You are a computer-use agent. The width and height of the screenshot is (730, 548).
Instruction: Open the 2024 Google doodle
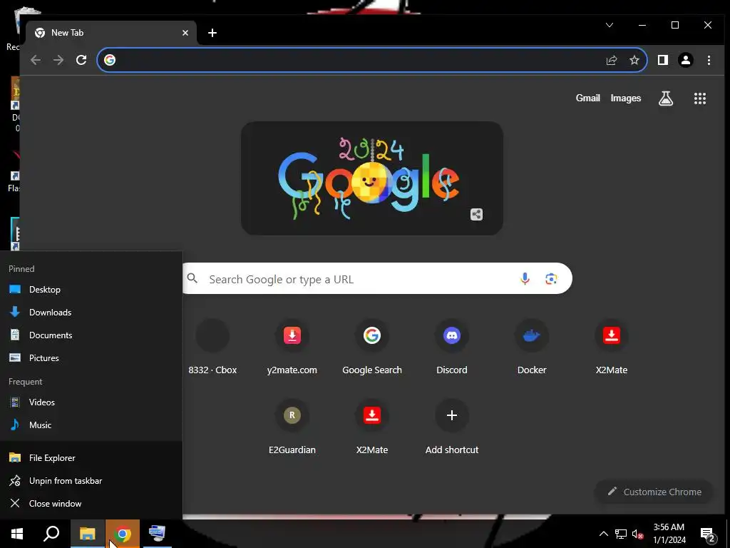click(x=371, y=178)
